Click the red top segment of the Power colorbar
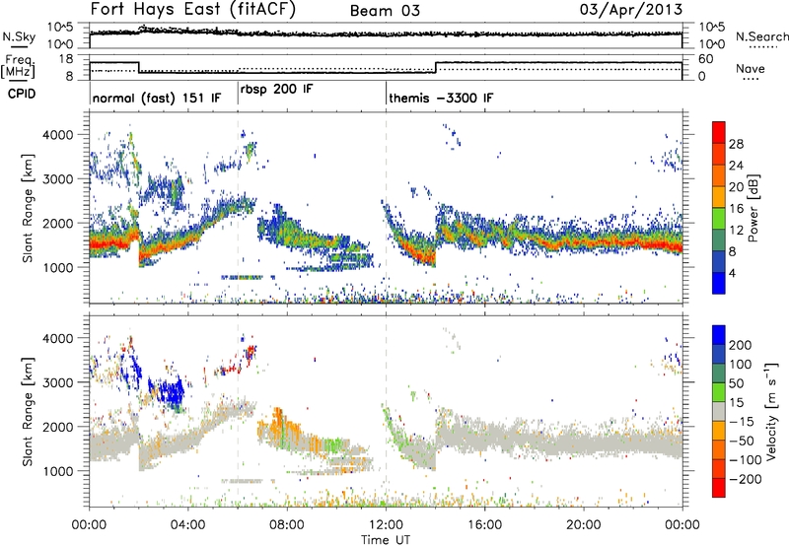This screenshot has height=546, width=789. click(719, 132)
